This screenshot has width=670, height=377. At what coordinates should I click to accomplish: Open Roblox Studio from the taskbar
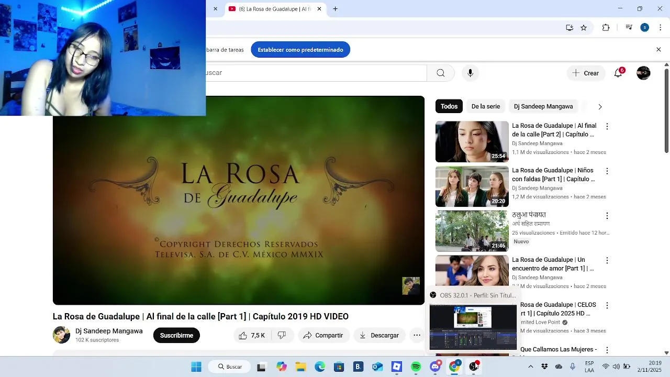coord(397,367)
